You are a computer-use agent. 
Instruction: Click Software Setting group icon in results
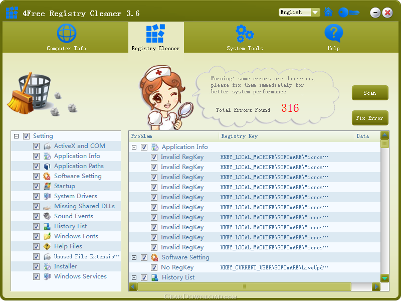point(155,257)
